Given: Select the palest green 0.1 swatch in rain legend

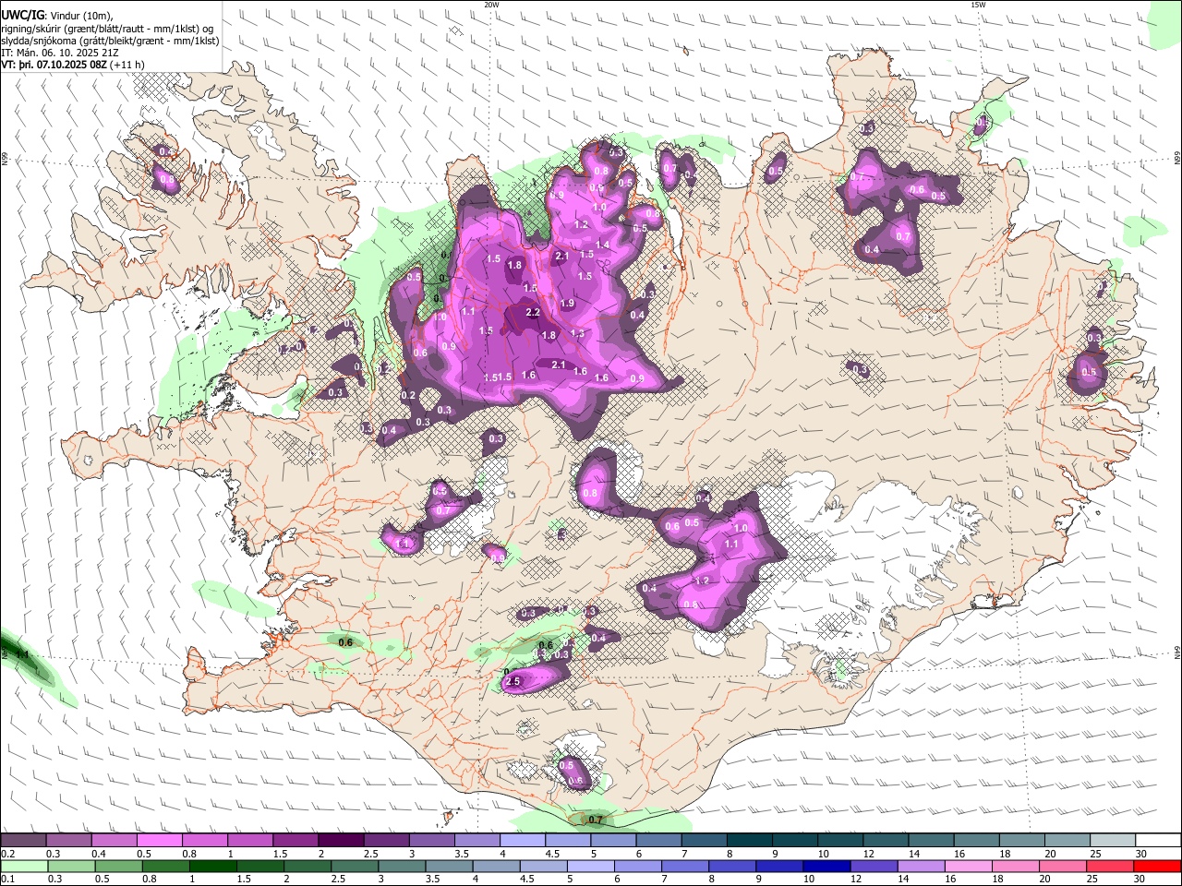Looking at the screenshot, I should [24, 866].
